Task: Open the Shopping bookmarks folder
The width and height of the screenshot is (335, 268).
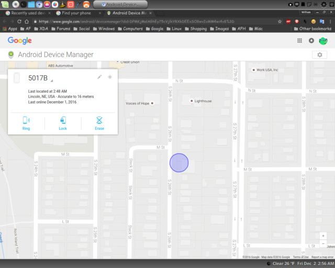Action: tap(196, 29)
